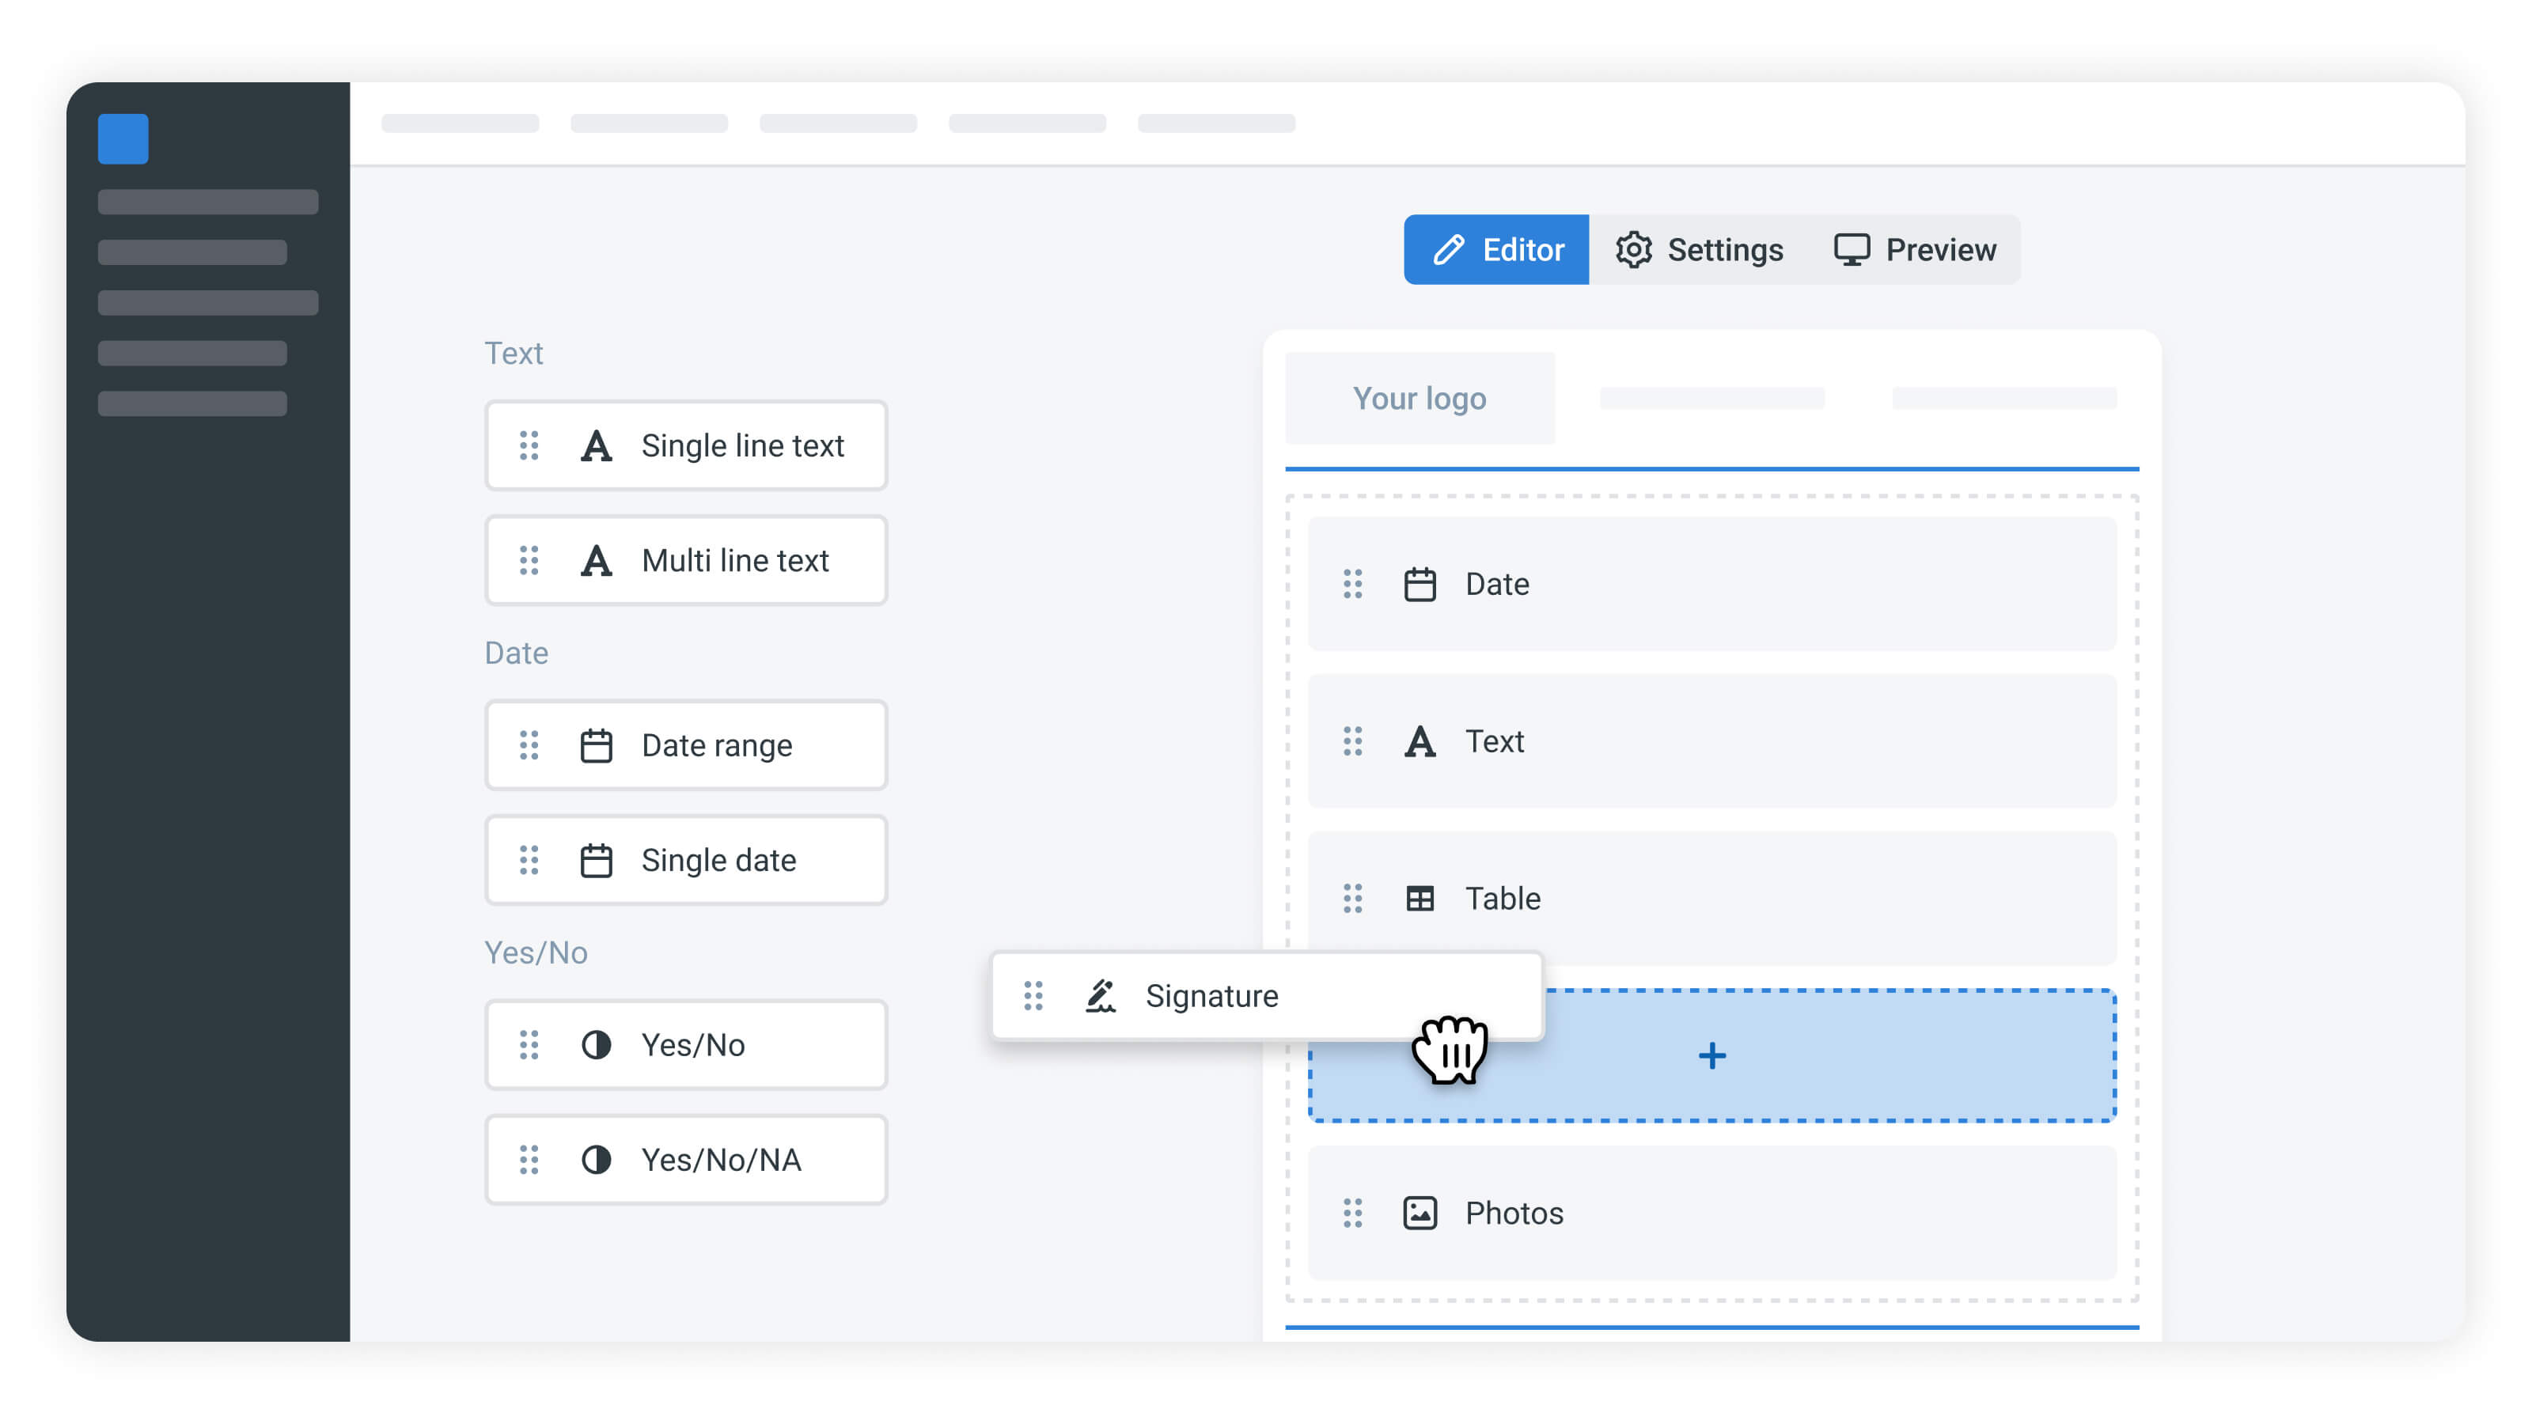The image size is (2532, 1424).
Task: Open the Preview tab
Action: [x=1915, y=250]
